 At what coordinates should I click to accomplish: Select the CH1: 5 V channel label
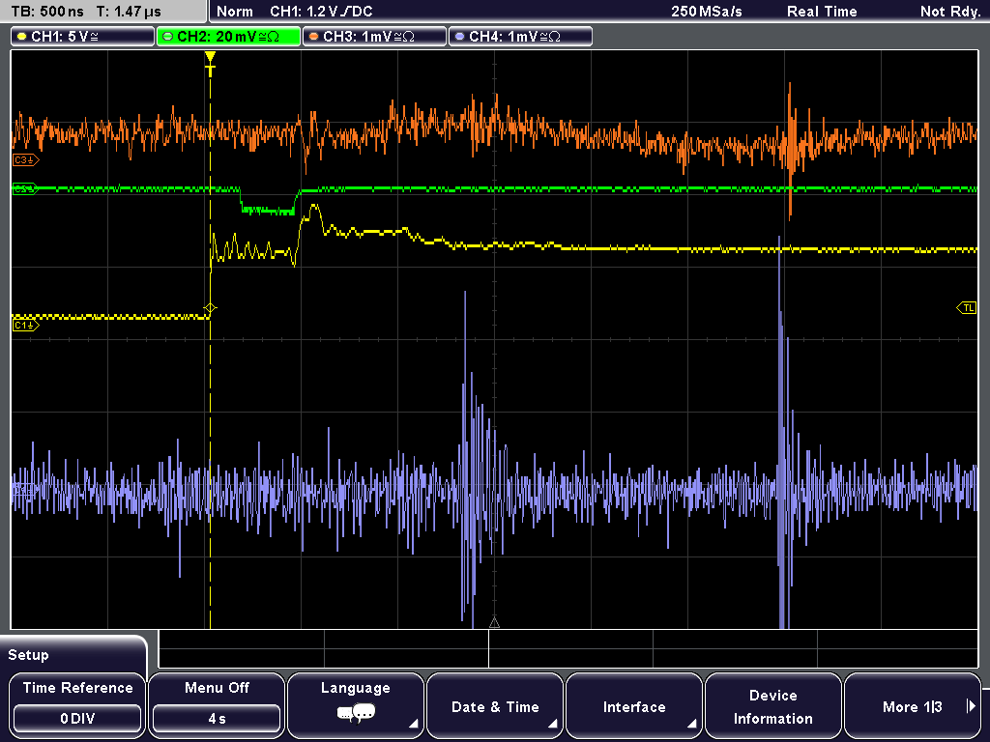[x=83, y=37]
